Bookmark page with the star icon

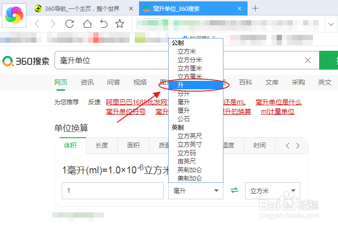(120, 23)
